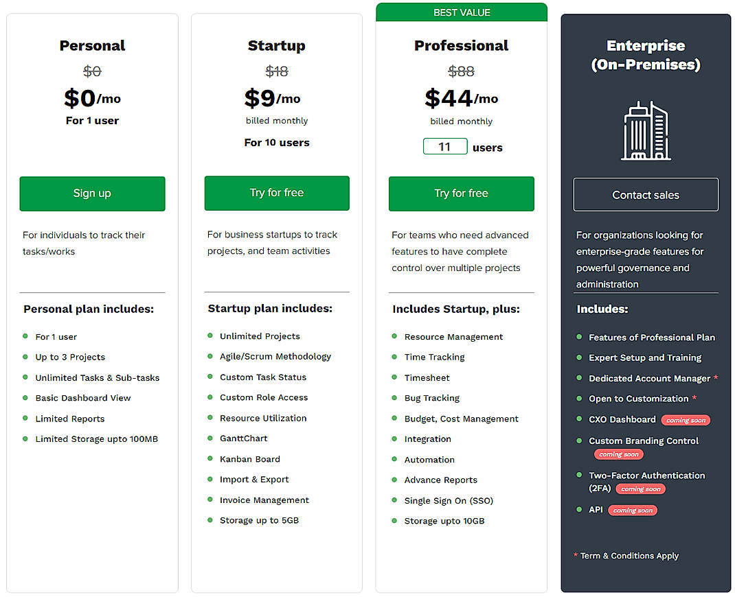735x597 pixels.
Task: Click the Sign up button on Personal plan
Action: 92,194
